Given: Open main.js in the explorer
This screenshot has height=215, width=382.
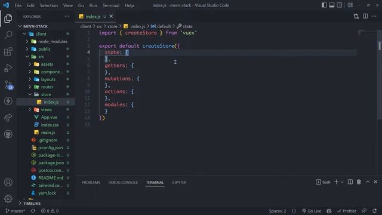Looking at the screenshot, I should 48,133.
